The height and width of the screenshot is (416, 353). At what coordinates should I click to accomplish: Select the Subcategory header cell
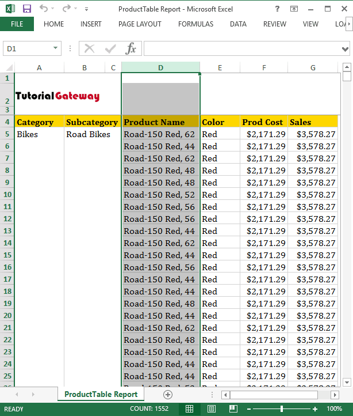(93, 122)
